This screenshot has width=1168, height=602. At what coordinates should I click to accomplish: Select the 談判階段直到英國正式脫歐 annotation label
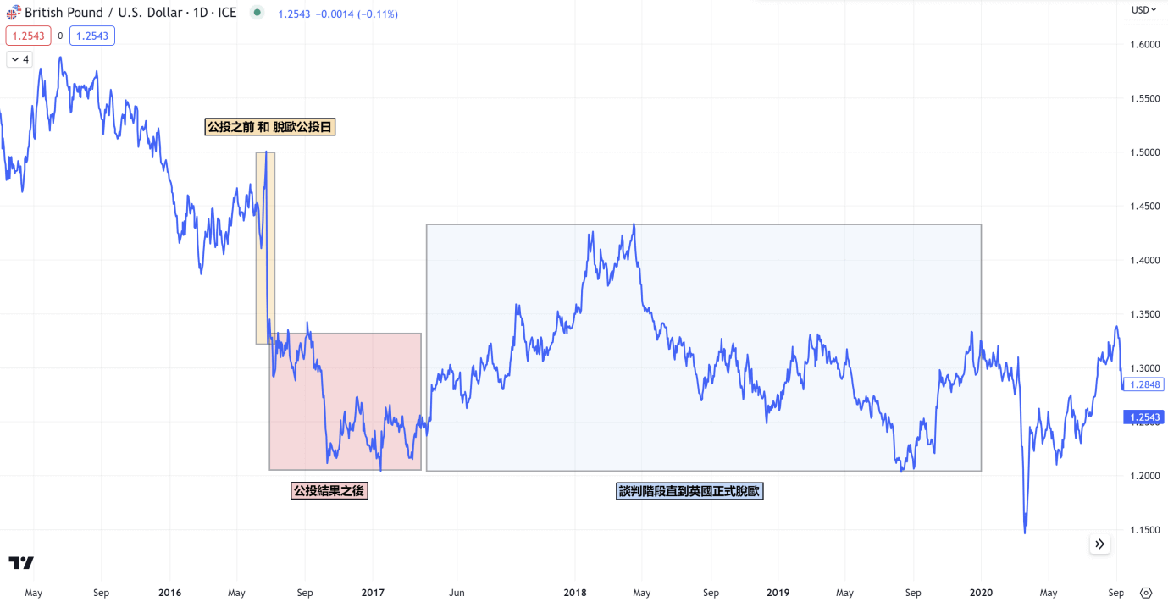coord(689,491)
